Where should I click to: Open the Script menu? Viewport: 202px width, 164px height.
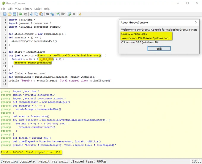coord(38,9)
